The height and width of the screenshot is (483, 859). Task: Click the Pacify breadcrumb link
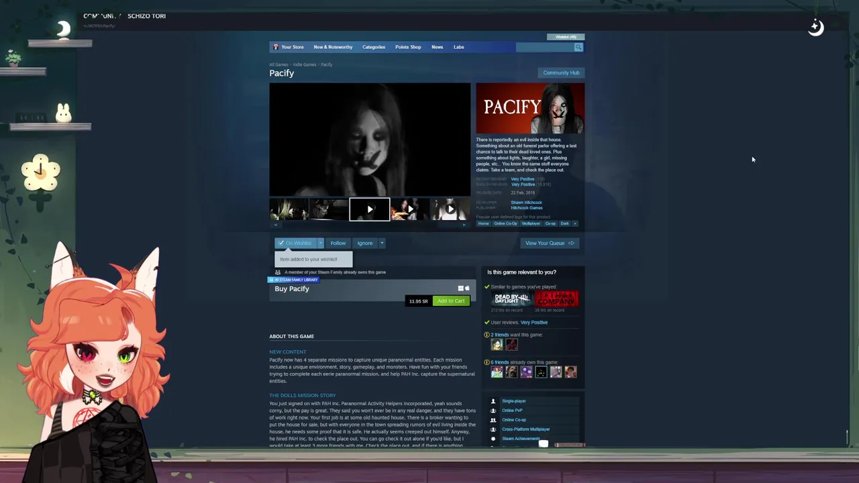326,64
